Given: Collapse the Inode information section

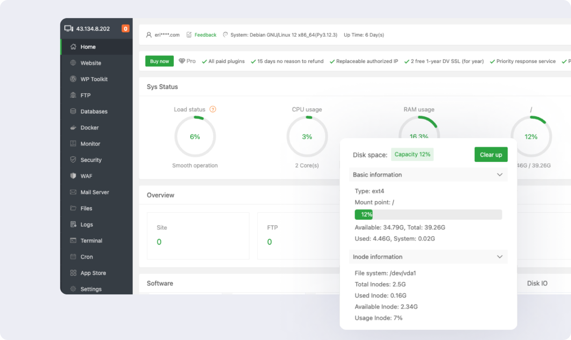Looking at the screenshot, I should [500, 257].
